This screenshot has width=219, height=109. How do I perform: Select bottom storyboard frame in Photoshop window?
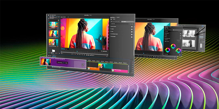click(189, 43)
